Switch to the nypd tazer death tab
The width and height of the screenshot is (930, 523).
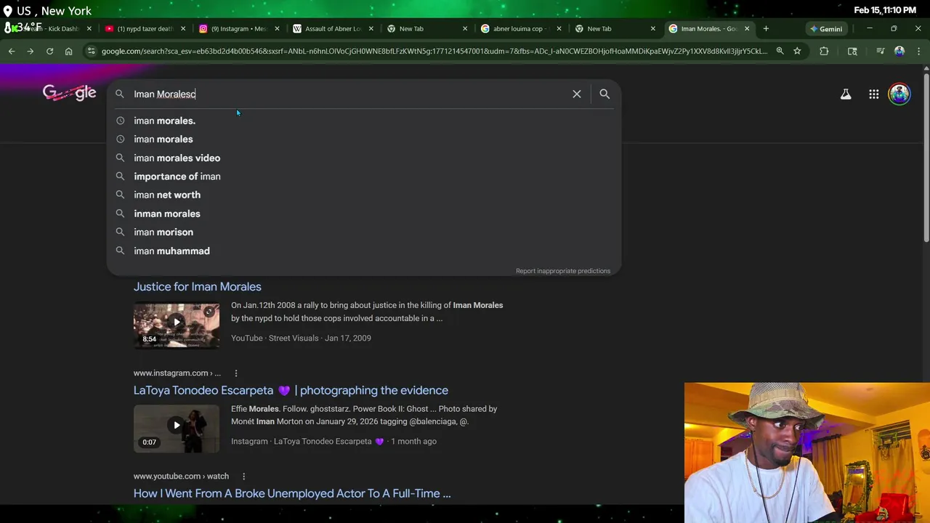(141, 28)
